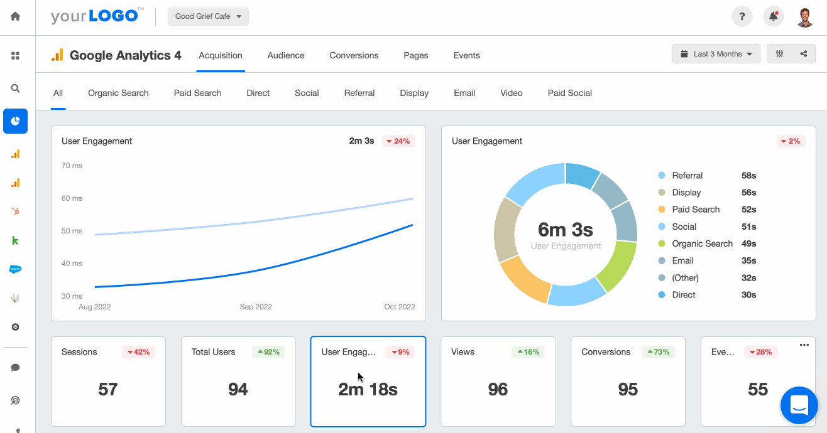
Task: Open the Salesforce integration in the sidebar
Action: coord(15,269)
